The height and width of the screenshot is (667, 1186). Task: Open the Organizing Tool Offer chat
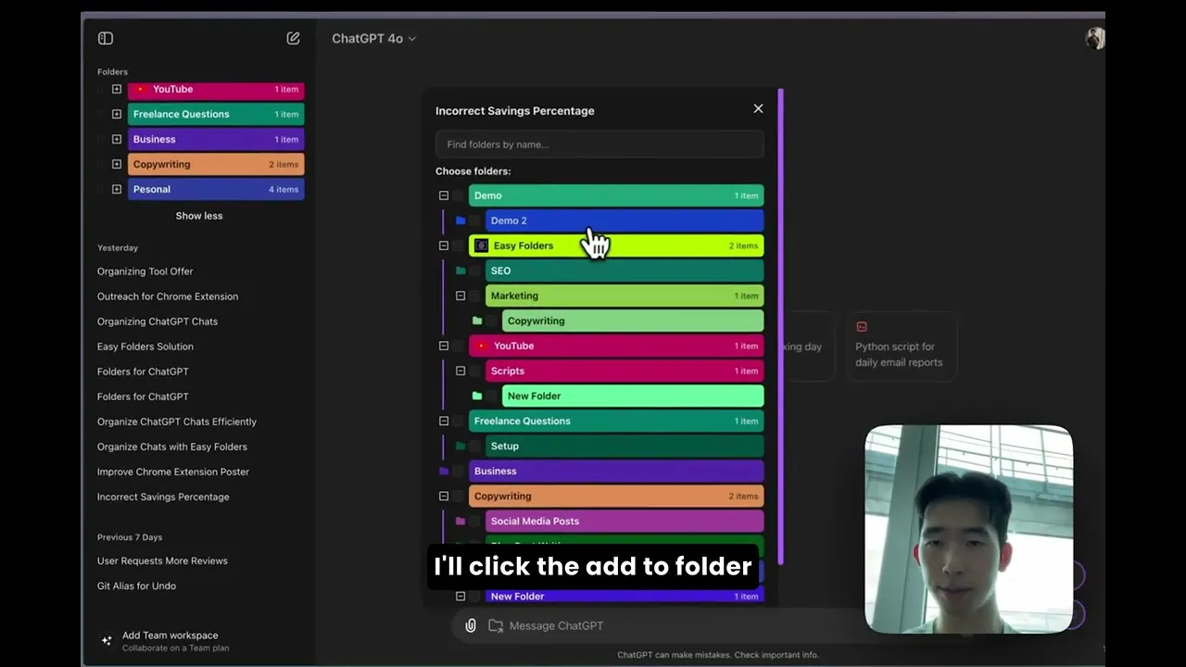click(145, 271)
